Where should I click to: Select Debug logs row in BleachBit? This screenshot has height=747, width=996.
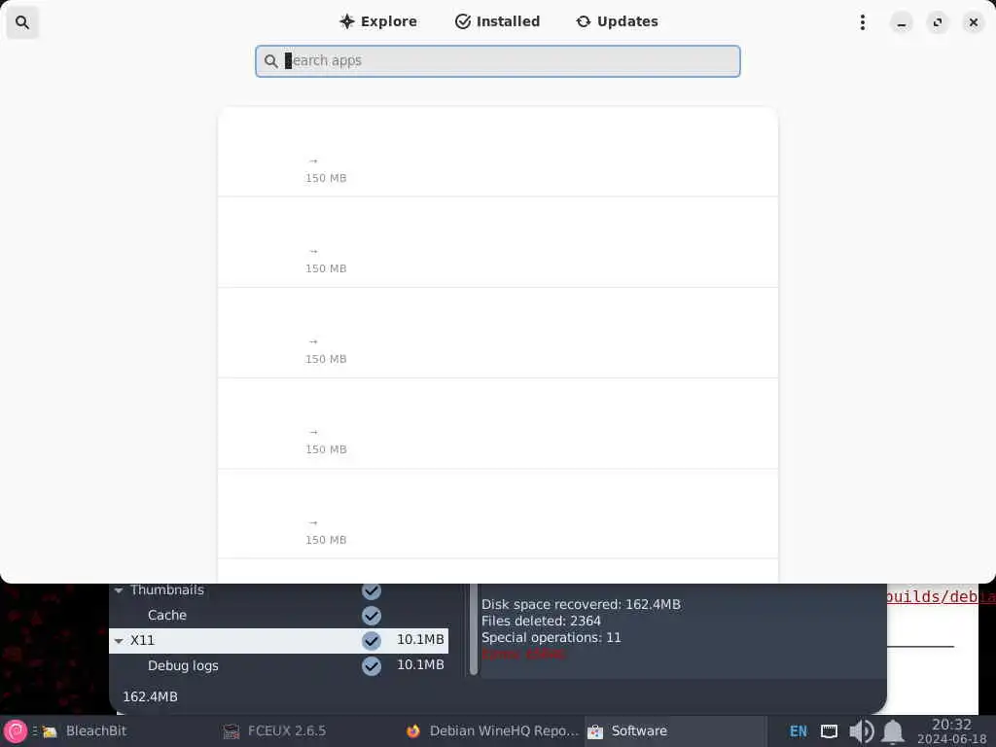click(279, 665)
